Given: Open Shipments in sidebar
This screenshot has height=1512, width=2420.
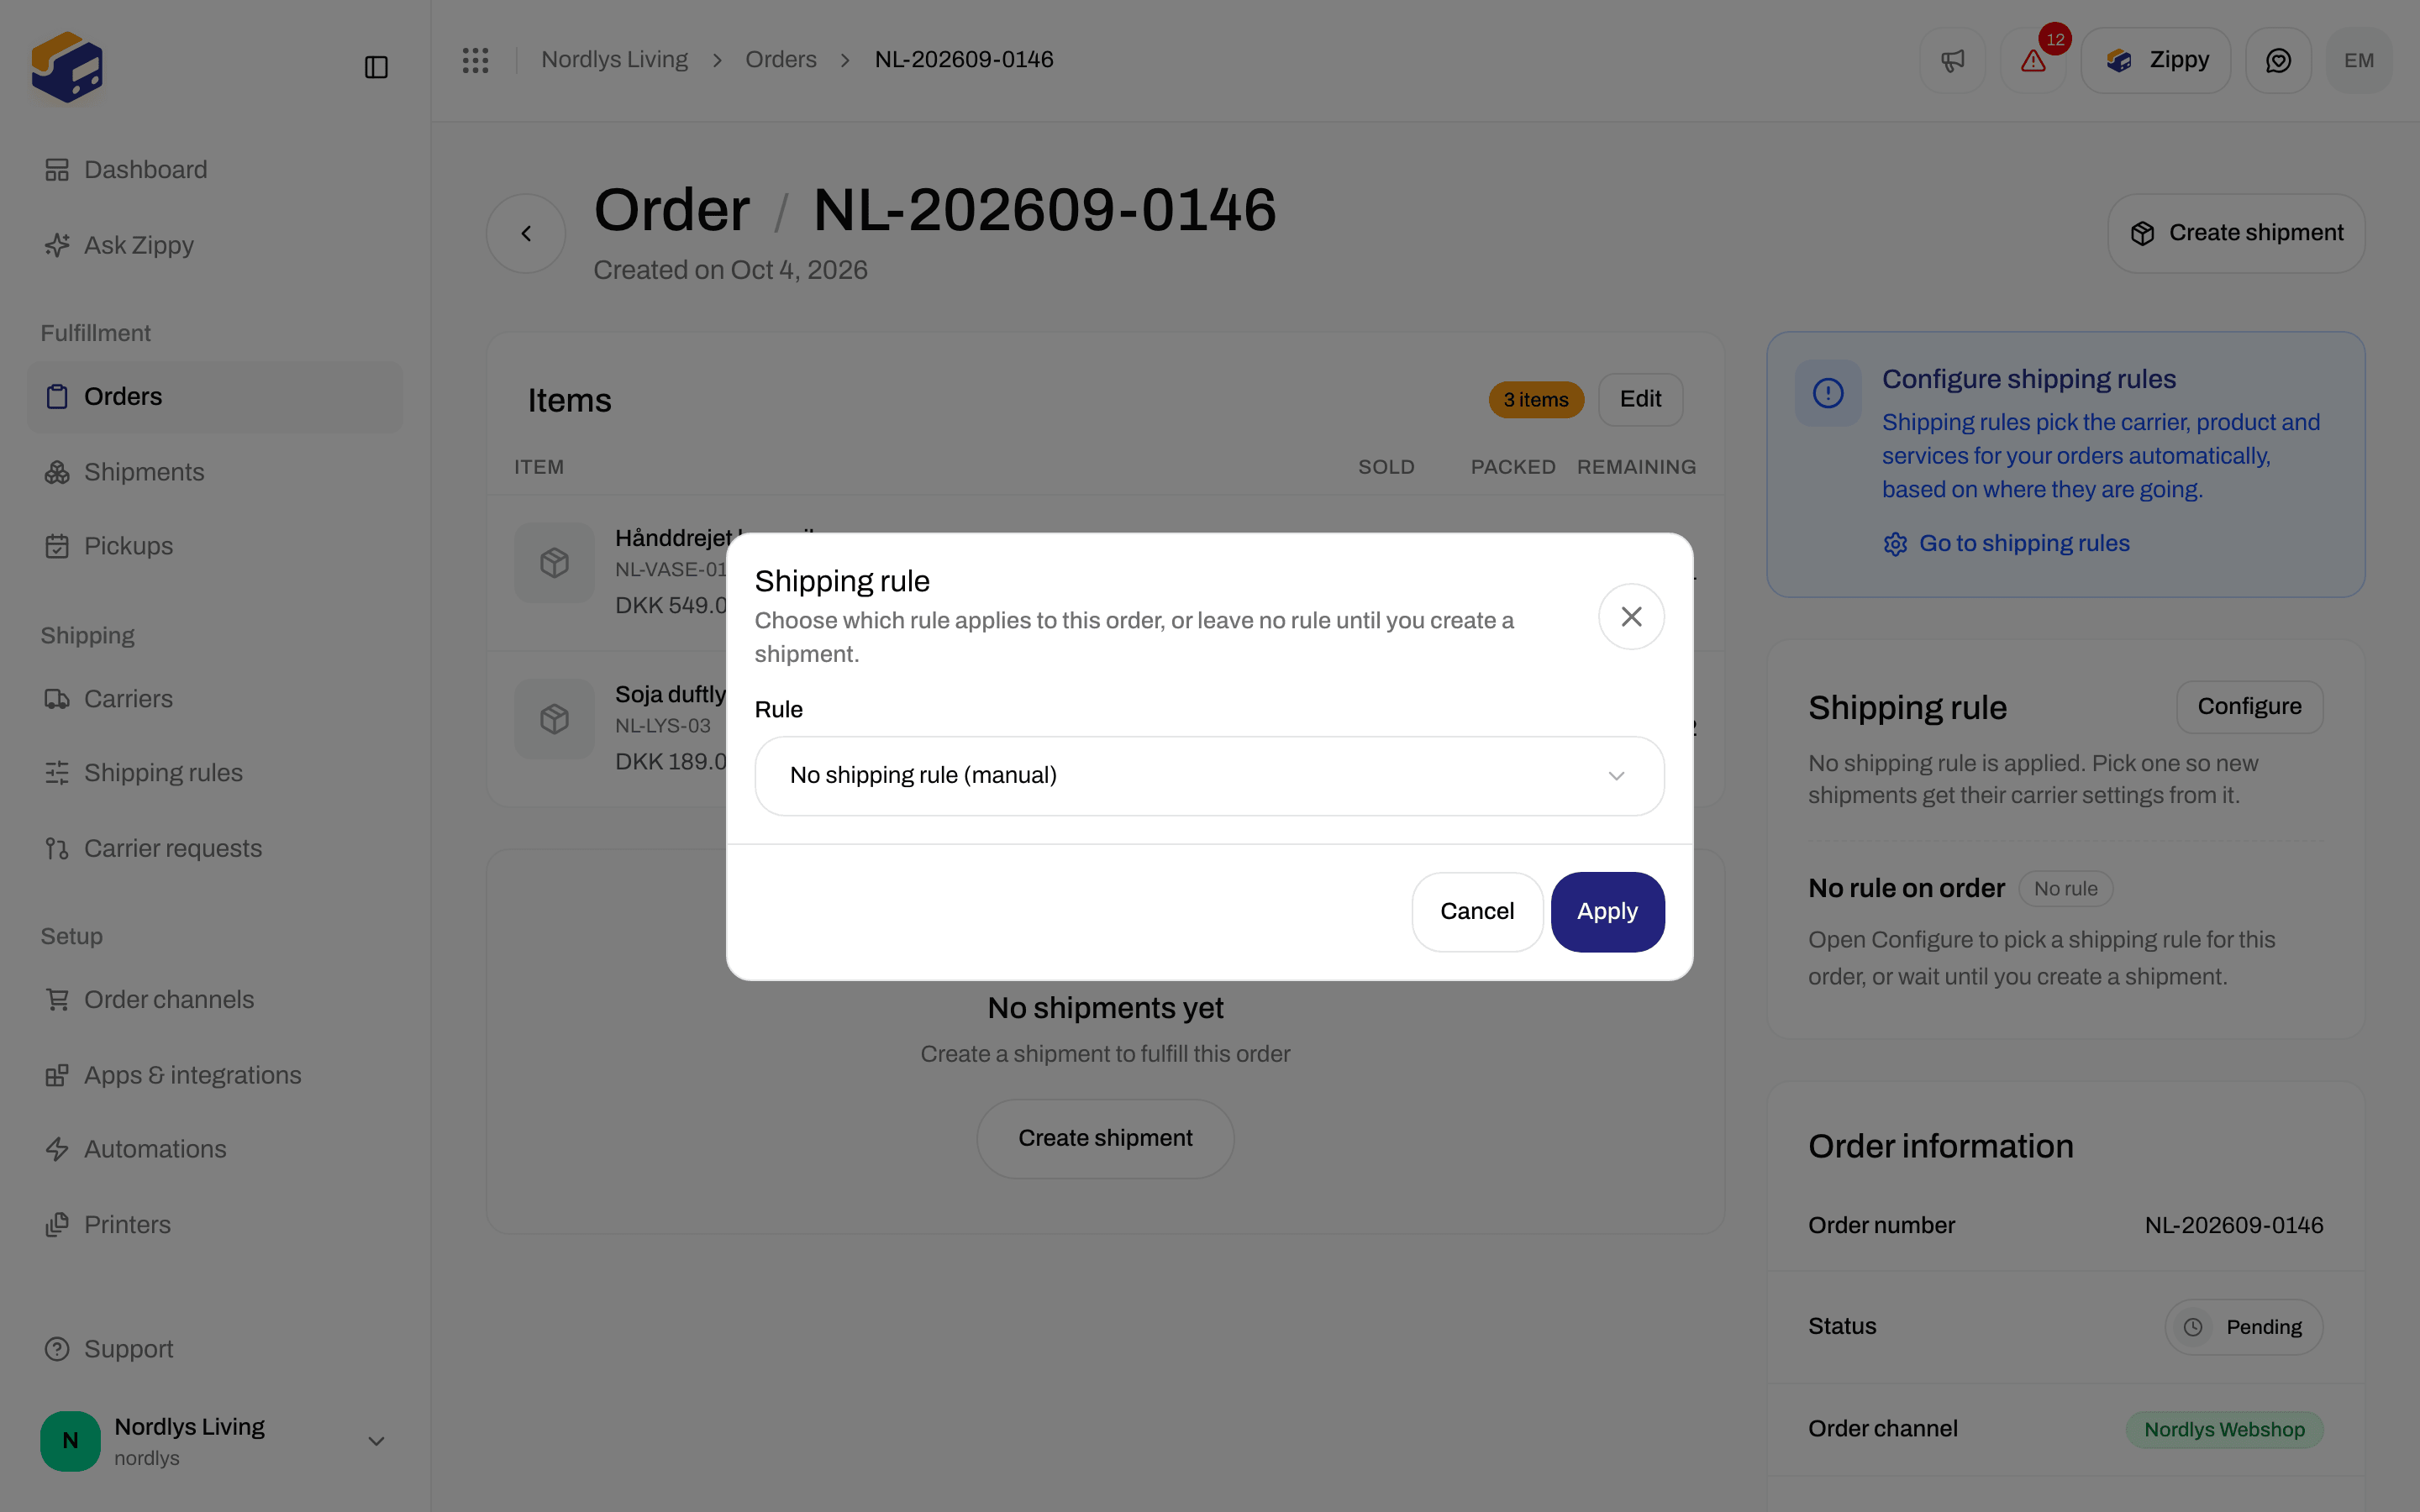Looking at the screenshot, I should click(215, 472).
